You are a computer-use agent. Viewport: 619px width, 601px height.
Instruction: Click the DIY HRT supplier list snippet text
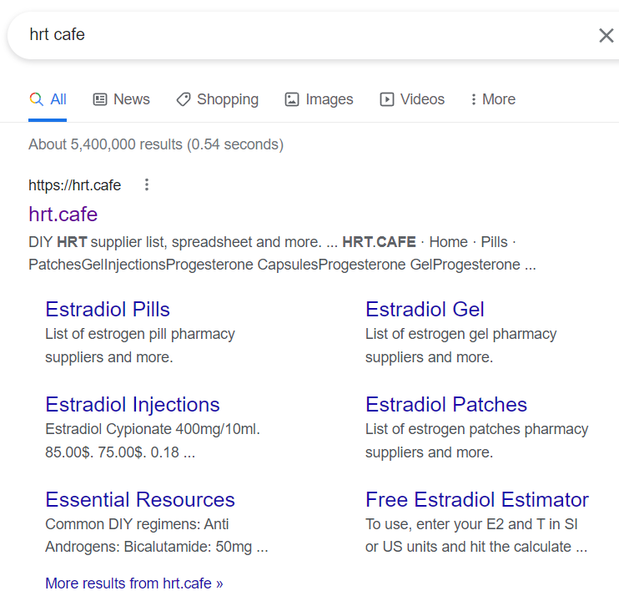282,253
